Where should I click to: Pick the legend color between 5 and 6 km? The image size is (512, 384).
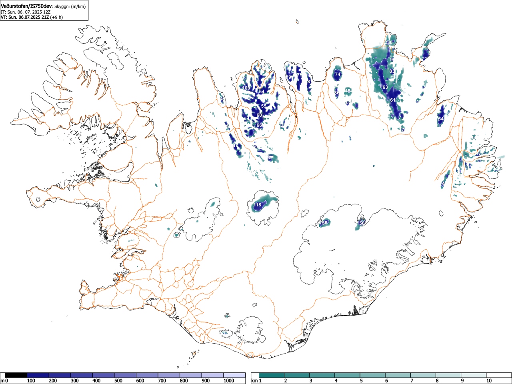click(373, 375)
